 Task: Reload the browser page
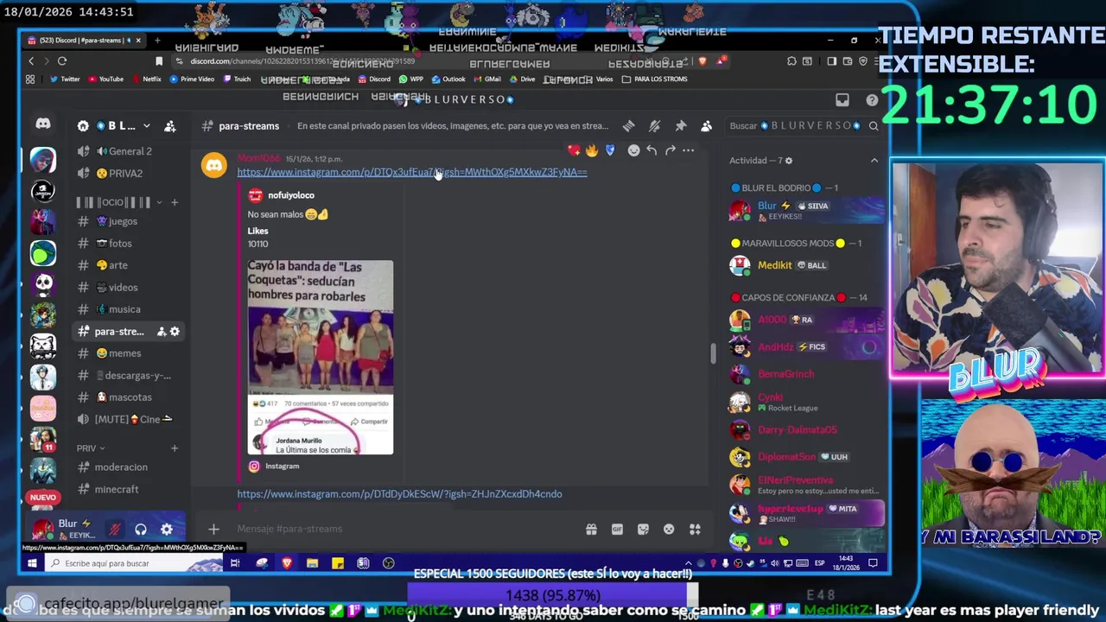pyautogui.click(x=62, y=60)
